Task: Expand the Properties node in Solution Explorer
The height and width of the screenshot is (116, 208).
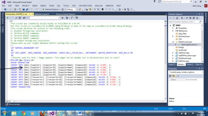Action: click(x=173, y=28)
